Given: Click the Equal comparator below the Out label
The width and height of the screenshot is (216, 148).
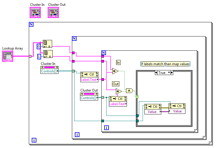Looking at the screenshot, I should (118, 92).
